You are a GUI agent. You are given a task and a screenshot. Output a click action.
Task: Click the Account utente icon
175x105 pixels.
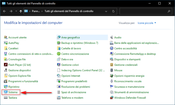[x=6, y=37]
